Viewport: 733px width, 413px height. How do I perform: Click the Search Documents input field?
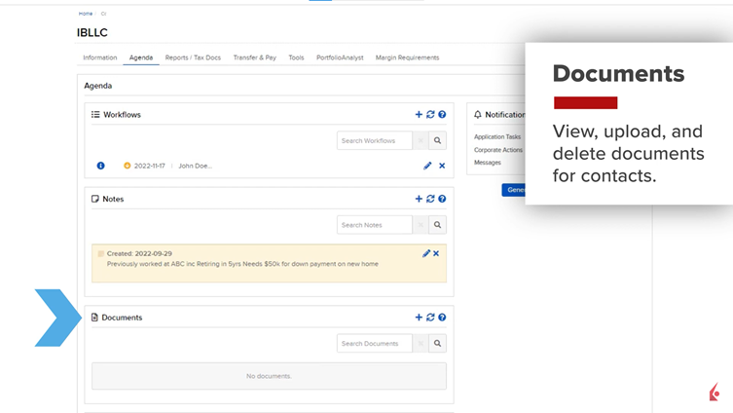click(375, 344)
